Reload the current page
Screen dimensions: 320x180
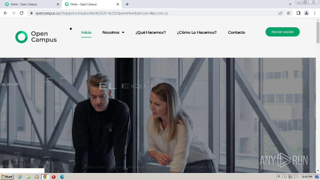click(21, 13)
